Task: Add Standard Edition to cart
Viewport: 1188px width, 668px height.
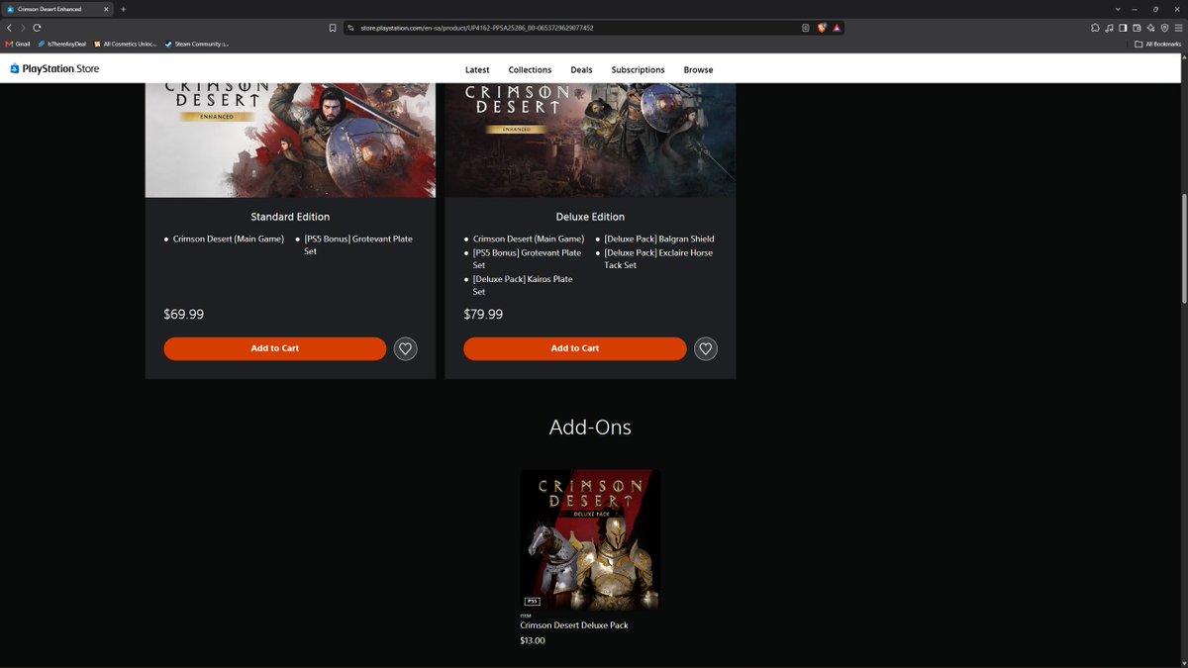Action: click(275, 348)
